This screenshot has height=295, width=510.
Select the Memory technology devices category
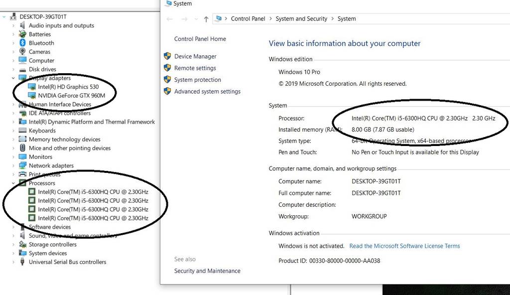pos(64,140)
